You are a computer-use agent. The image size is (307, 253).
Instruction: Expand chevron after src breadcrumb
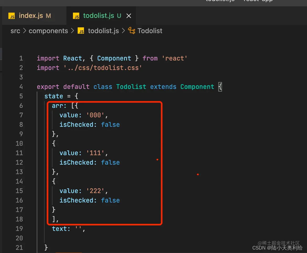[24, 31]
